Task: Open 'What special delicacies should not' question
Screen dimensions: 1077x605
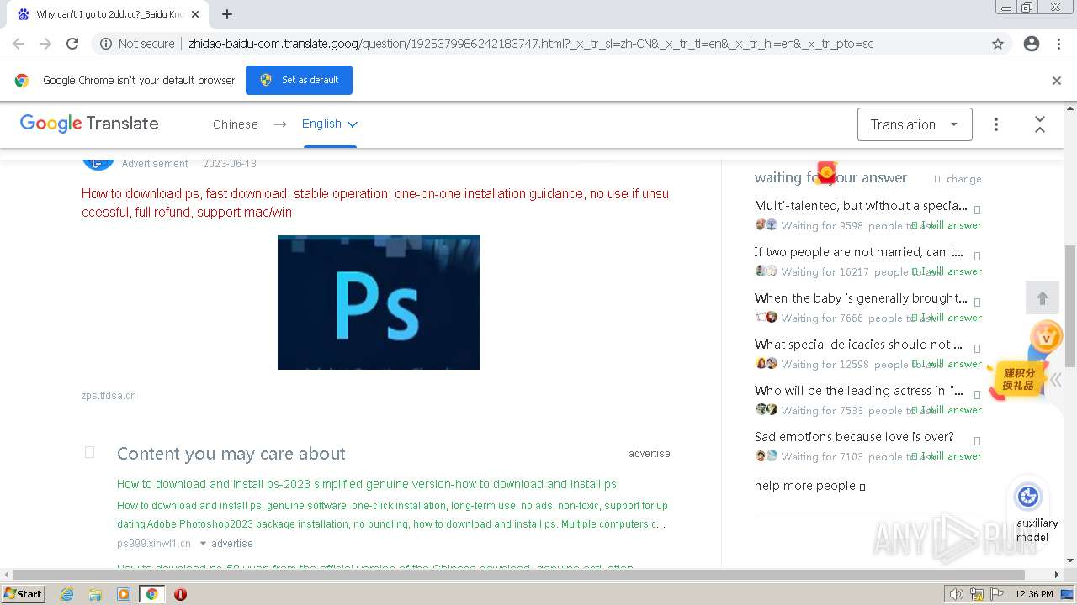Action: (x=858, y=345)
